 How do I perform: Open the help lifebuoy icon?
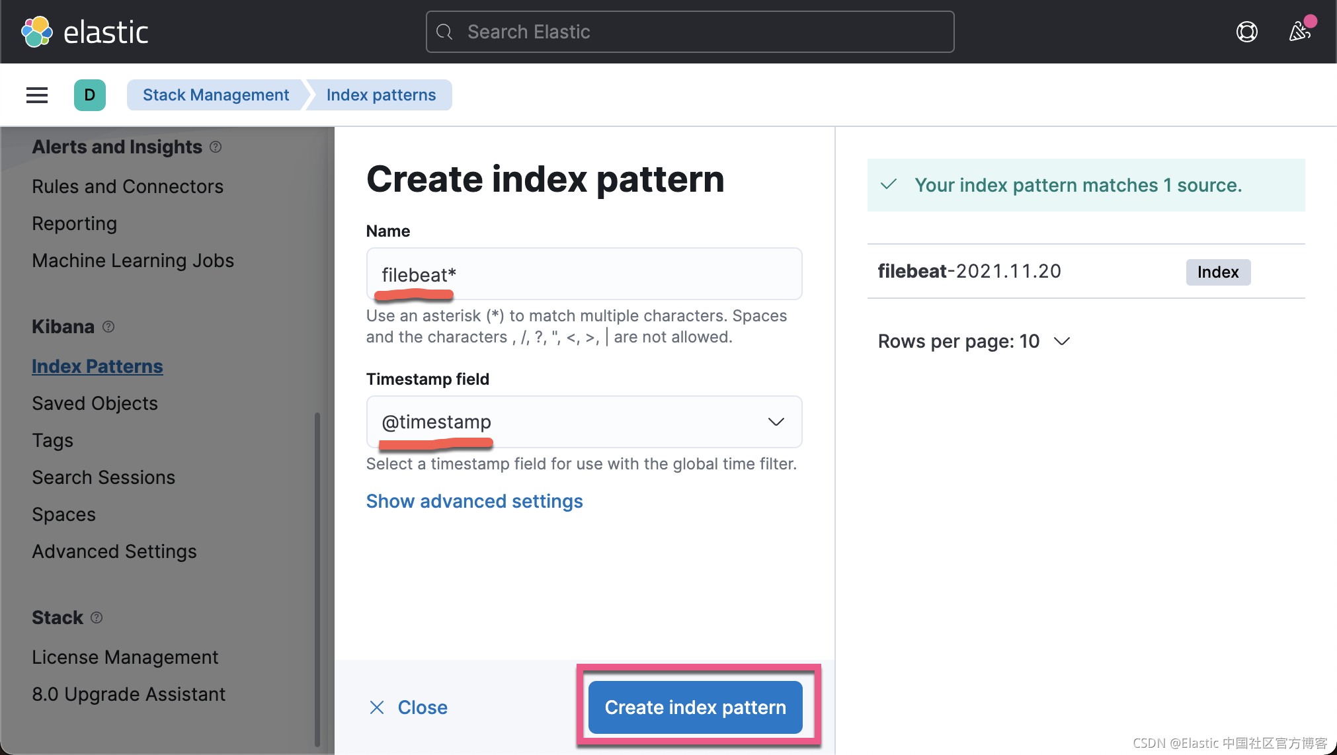1246,32
